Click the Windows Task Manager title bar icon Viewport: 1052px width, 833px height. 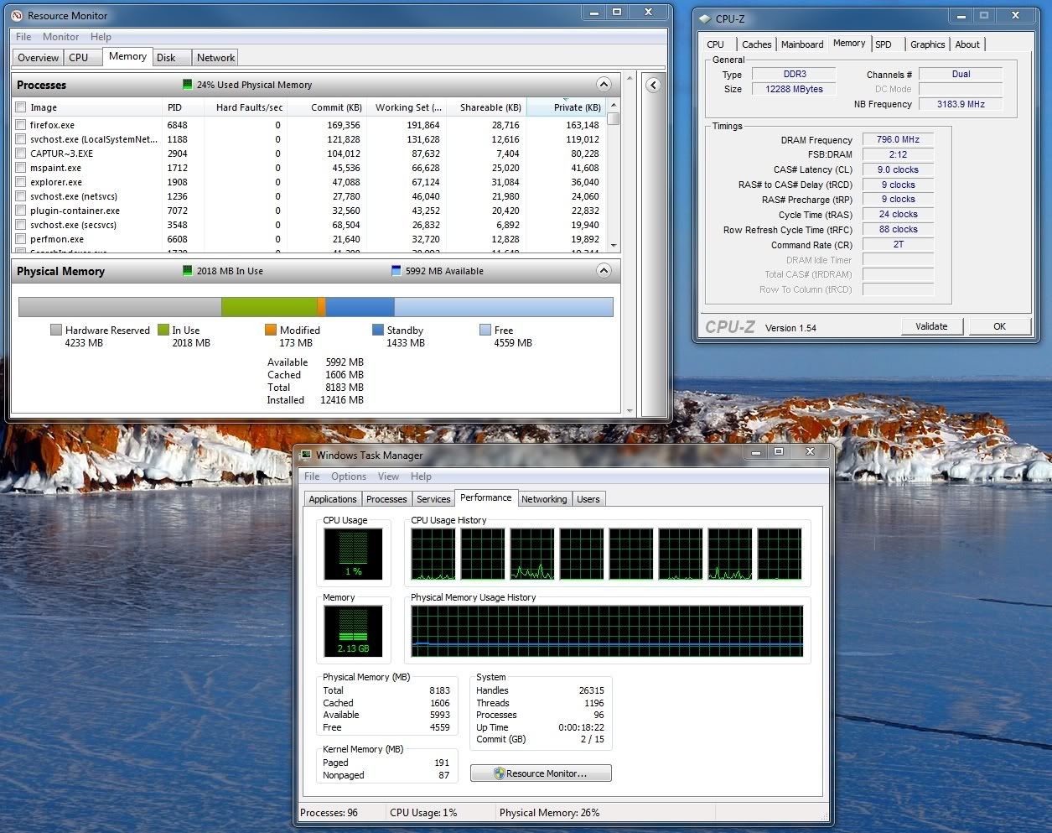(306, 456)
